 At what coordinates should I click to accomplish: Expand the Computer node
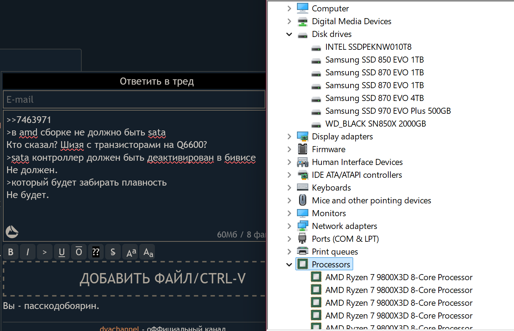coord(289,9)
